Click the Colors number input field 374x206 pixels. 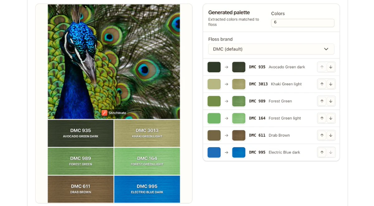[x=303, y=23]
